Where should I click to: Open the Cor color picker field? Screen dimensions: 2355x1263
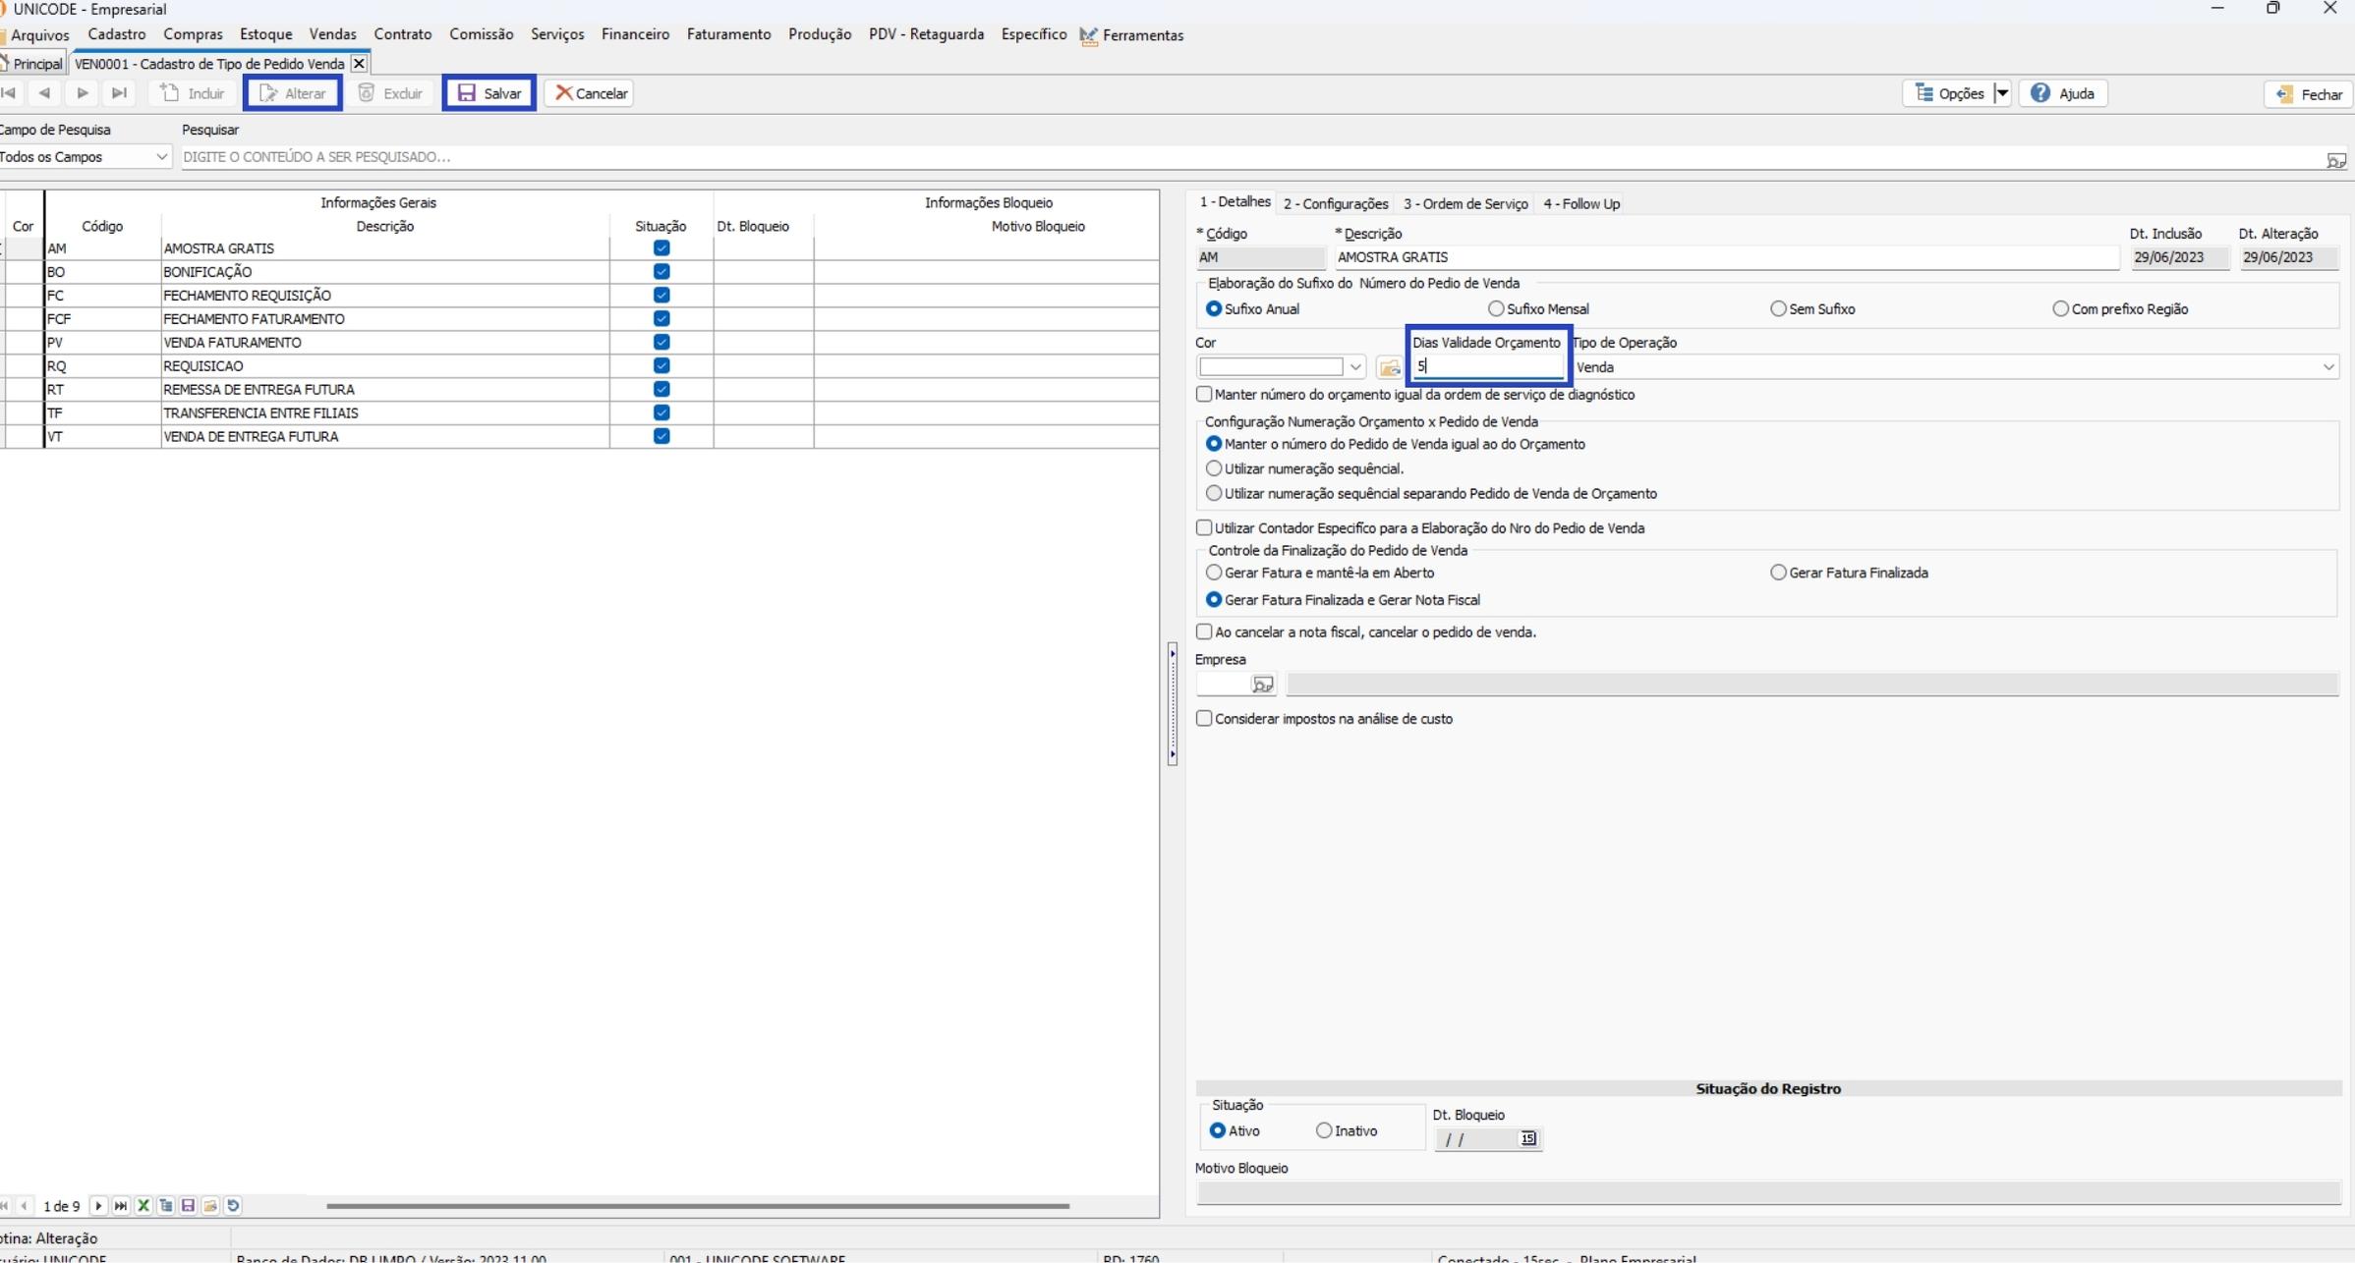[1270, 367]
